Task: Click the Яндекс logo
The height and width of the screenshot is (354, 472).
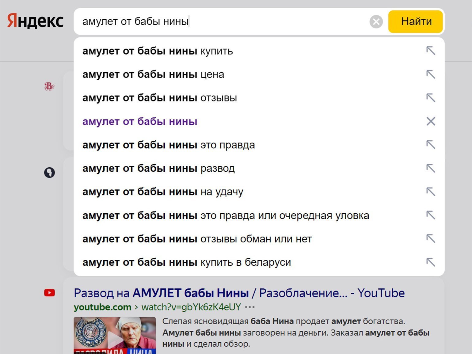Action: (35, 21)
